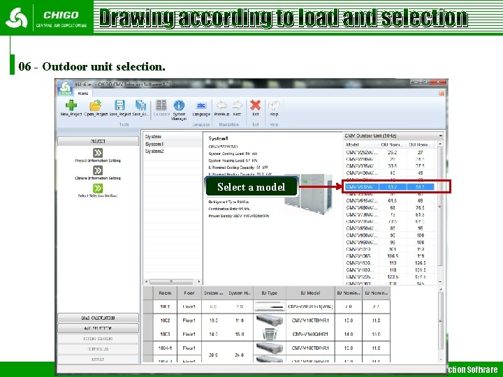Click model list scroll up arrow
The image size is (503, 377).
440,145
